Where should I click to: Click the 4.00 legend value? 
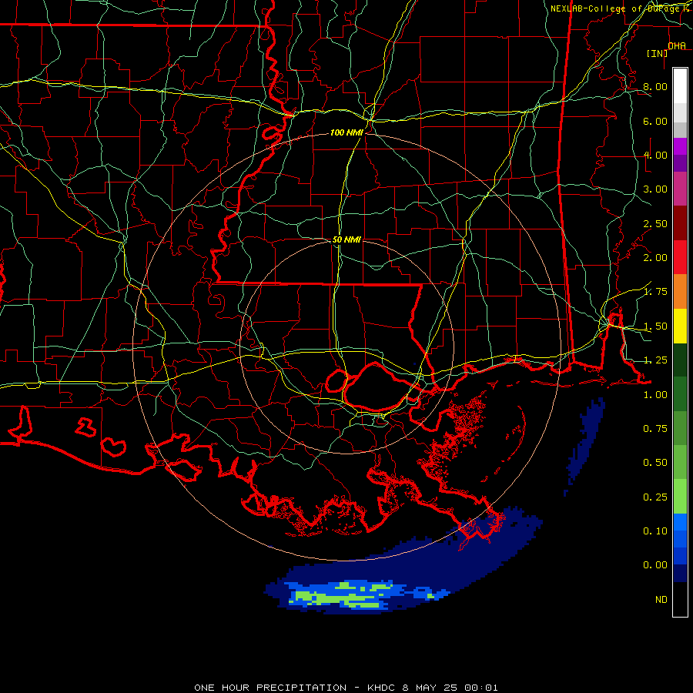(655, 155)
